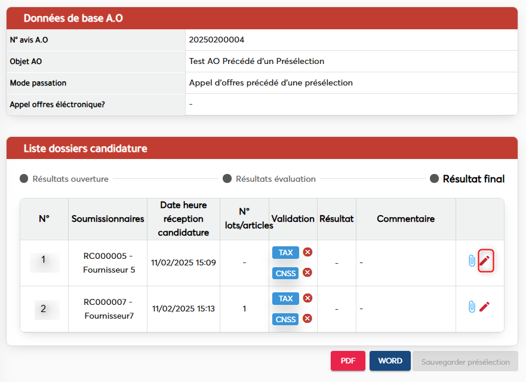Image resolution: width=526 pixels, height=382 pixels.
Task: Export the list as WORD
Action: click(x=390, y=361)
